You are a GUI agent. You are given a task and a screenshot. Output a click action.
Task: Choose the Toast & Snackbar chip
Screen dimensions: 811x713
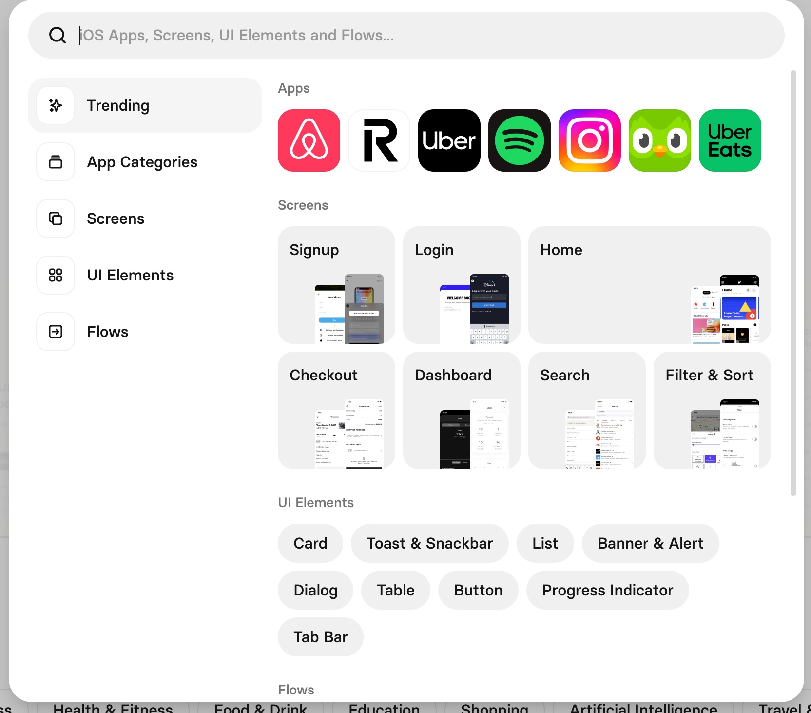(430, 543)
